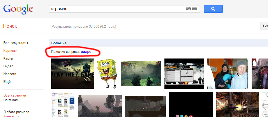Click the camera search-by-image icon
The image size is (268, 117).
(188, 9)
